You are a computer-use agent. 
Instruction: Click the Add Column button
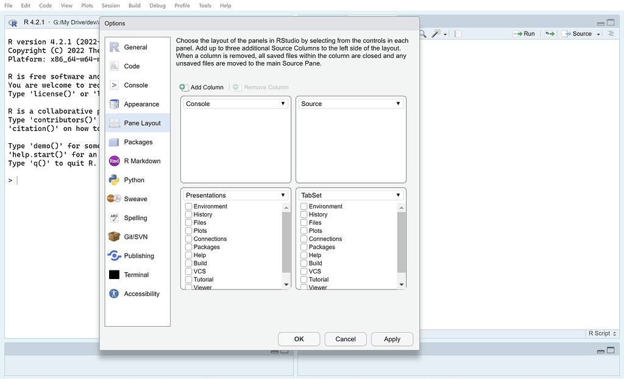pyautogui.click(x=202, y=87)
